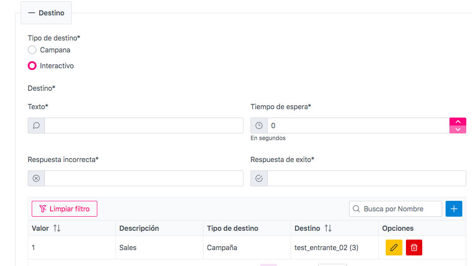
Task: Delete the Sales row with the red trash button
Action: click(414, 248)
